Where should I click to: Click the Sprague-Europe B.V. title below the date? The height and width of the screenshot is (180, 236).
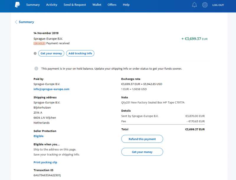click(48, 39)
